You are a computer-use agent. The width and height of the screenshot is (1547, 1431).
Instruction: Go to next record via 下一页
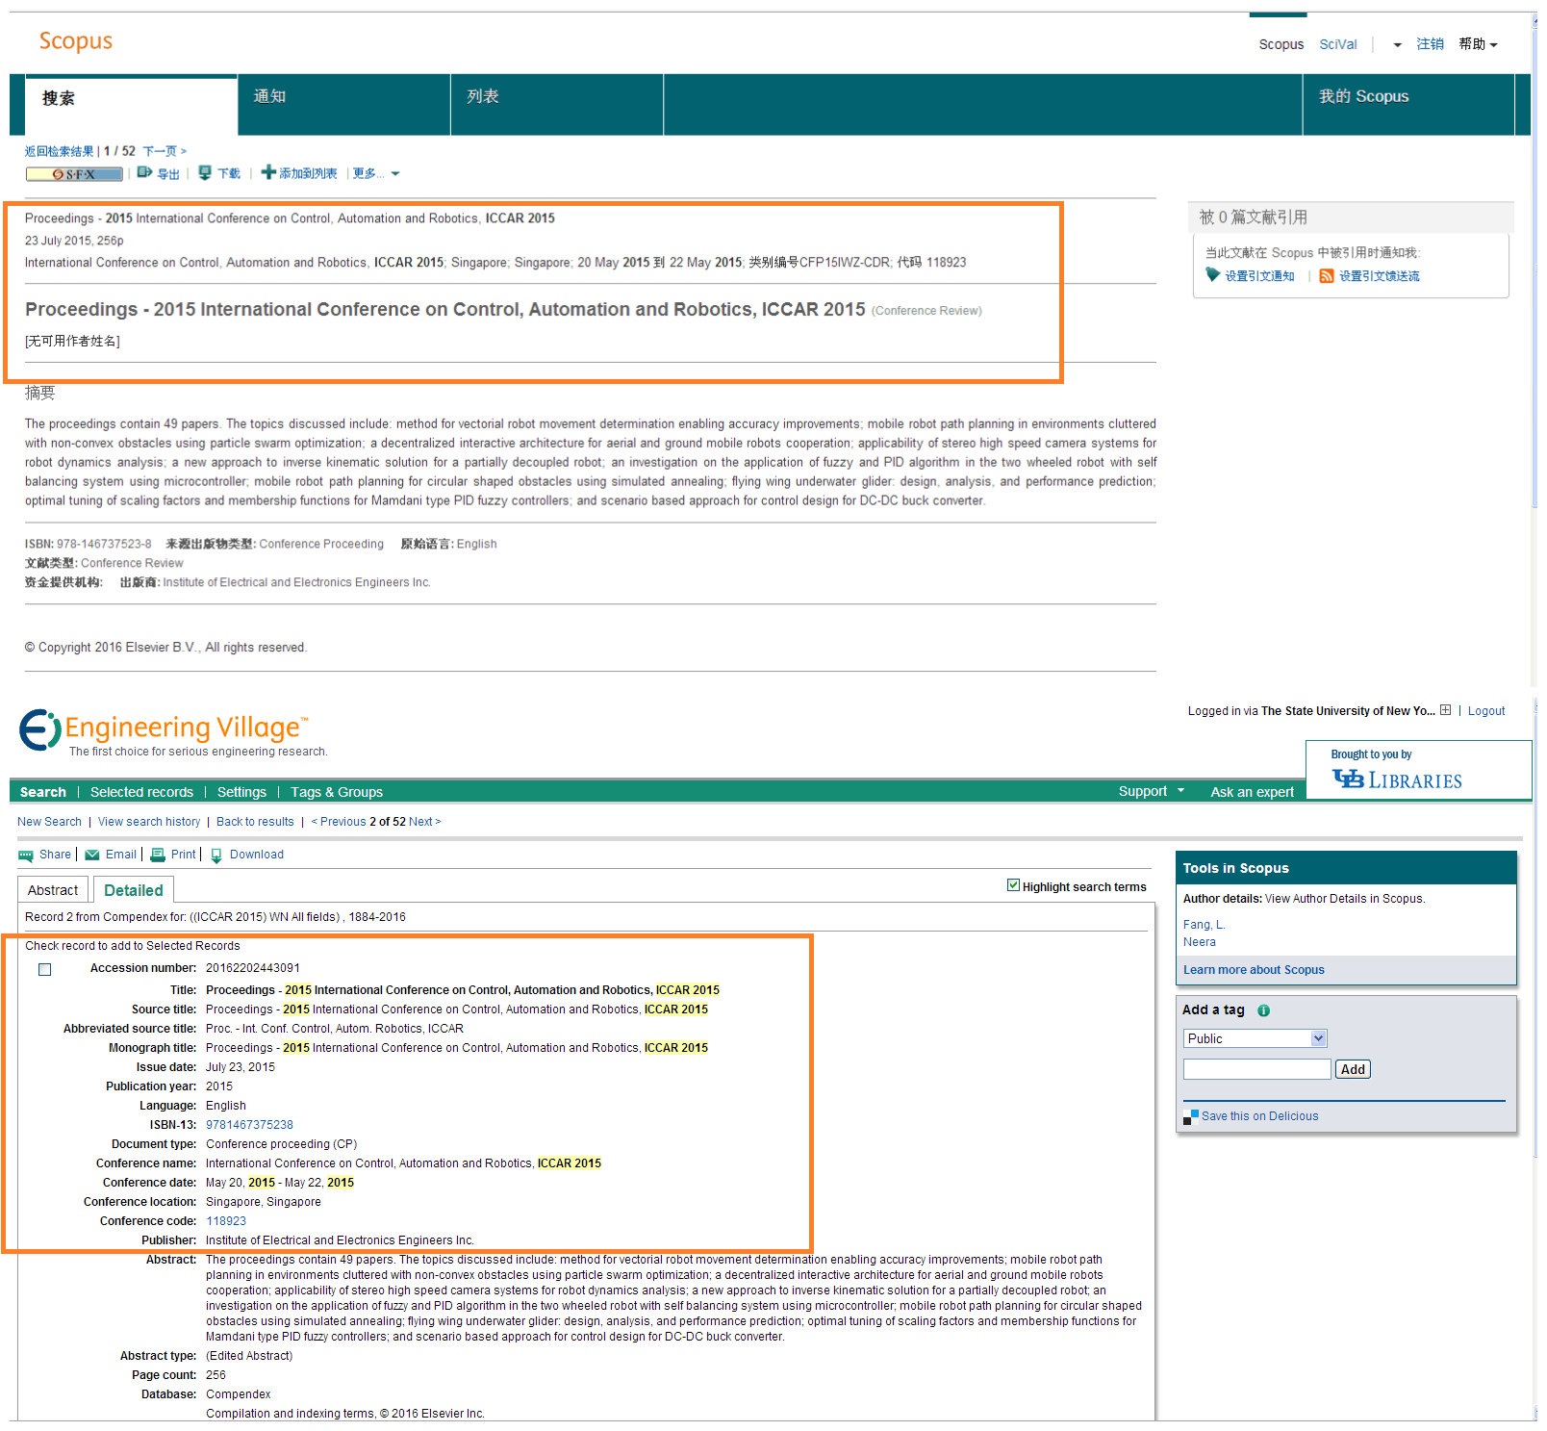164,151
